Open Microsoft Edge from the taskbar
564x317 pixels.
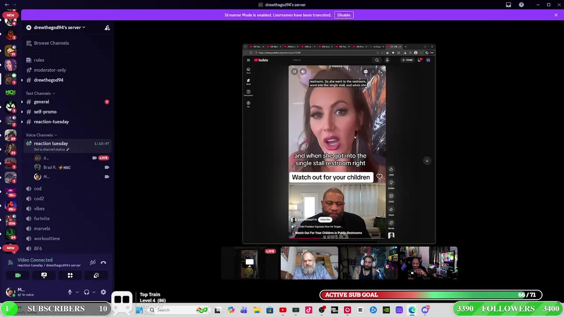pos(412,310)
